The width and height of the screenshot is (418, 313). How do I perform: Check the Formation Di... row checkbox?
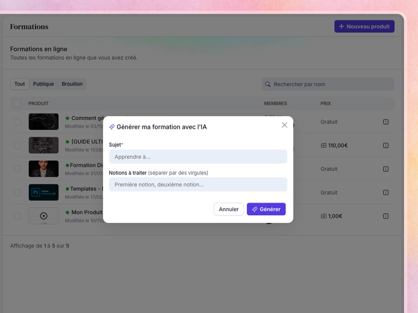17,169
